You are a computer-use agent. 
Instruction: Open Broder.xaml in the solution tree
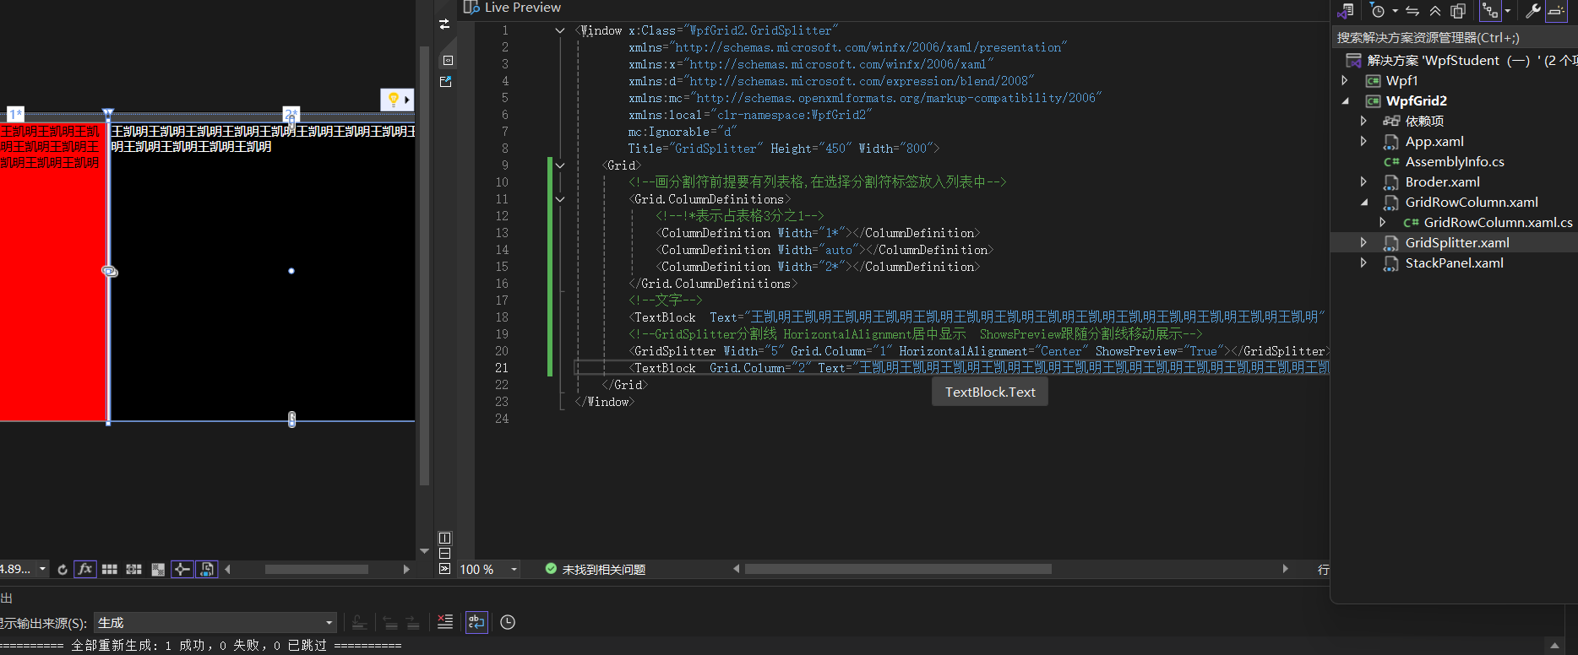(1442, 182)
